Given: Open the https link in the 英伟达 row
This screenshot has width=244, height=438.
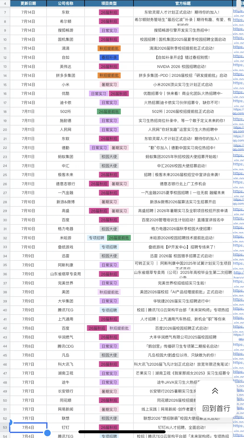Looking at the screenshot, I should 238,66.
